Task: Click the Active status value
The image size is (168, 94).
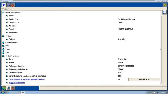Action: click(x=120, y=63)
